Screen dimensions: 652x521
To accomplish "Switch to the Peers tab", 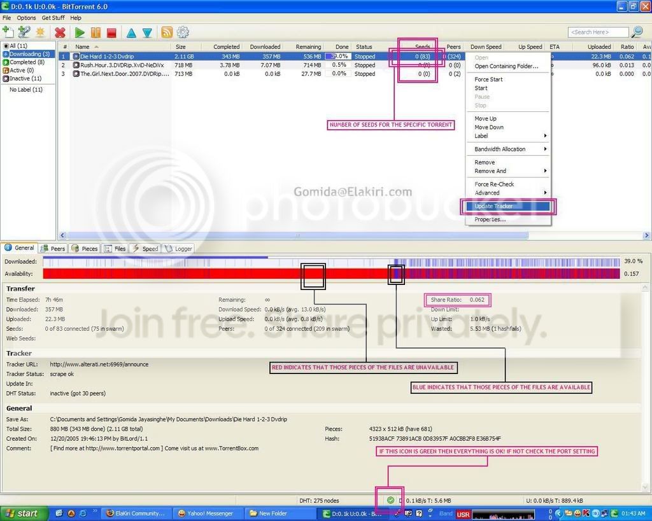I will pos(53,249).
